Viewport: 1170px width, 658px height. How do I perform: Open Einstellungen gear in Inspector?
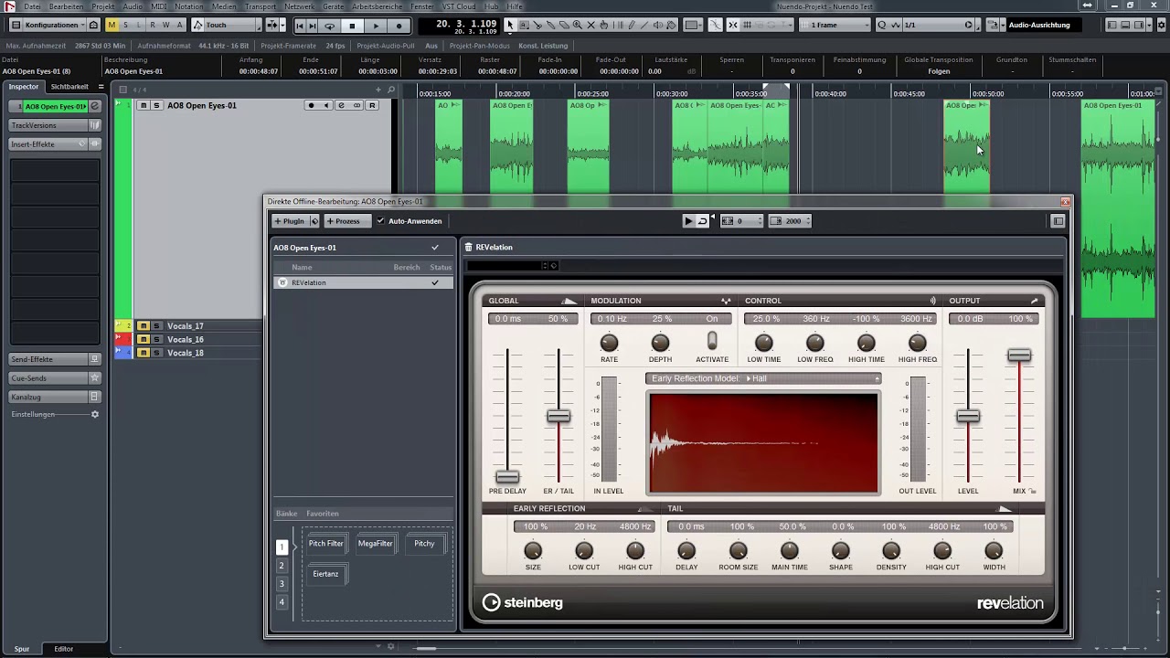point(94,414)
